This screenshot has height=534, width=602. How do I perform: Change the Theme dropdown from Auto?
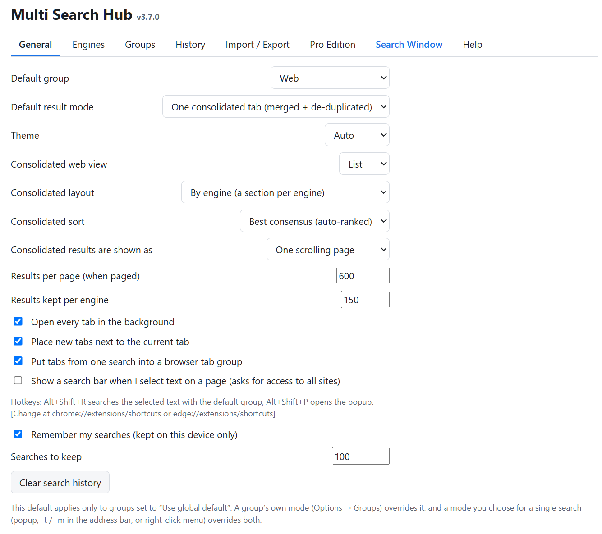(357, 135)
